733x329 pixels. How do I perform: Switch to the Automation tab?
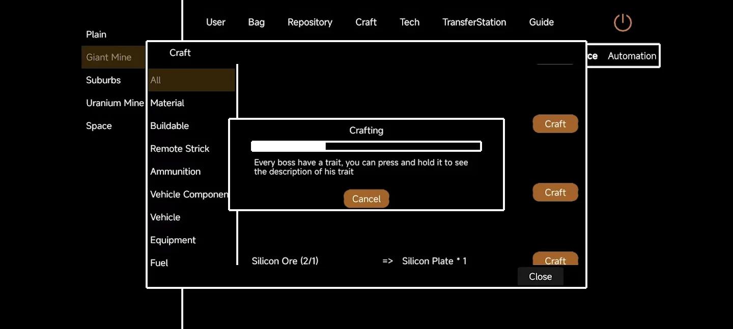pyautogui.click(x=632, y=56)
